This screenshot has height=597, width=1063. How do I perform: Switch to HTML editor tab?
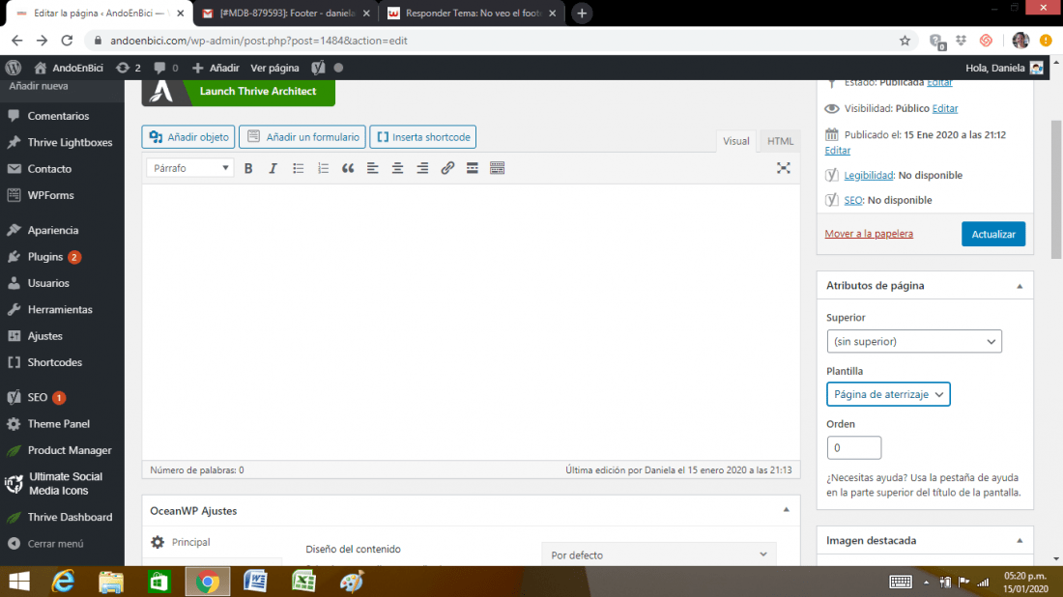(780, 141)
